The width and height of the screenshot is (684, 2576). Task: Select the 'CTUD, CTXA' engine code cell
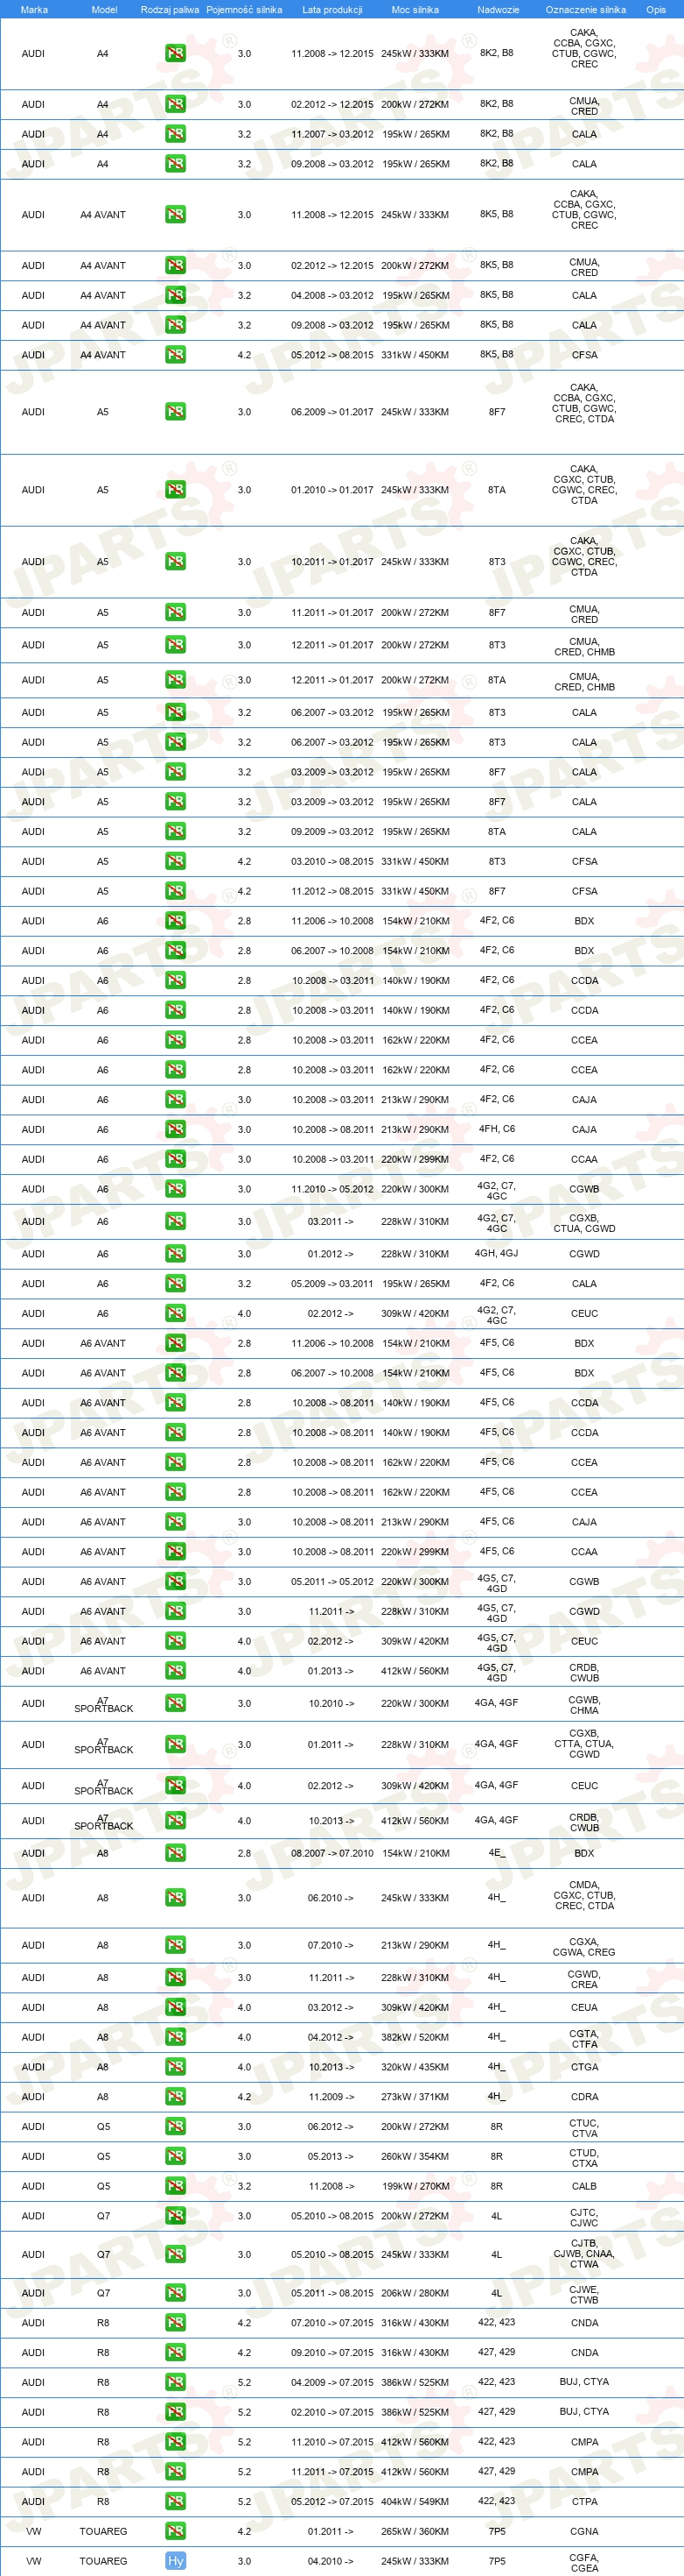584,2157
